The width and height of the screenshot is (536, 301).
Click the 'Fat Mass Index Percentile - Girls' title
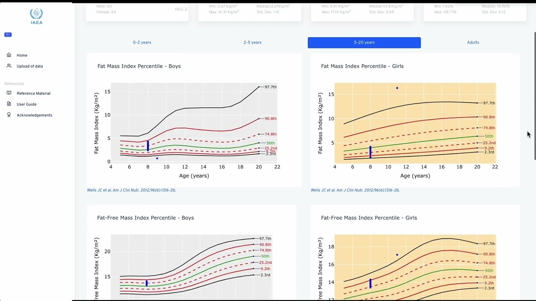point(362,66)
